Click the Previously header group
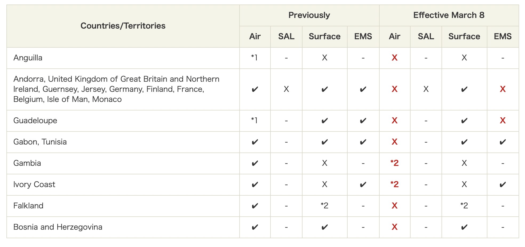The image size is (525, 247). (x=309, y=15)
